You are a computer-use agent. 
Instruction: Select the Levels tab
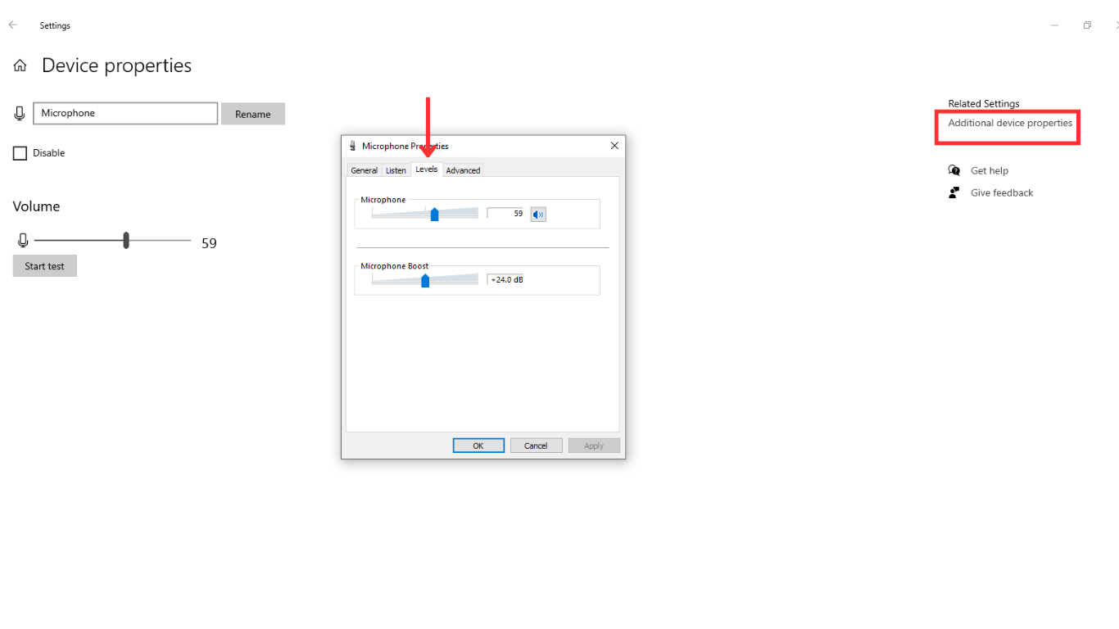[427, 170]
